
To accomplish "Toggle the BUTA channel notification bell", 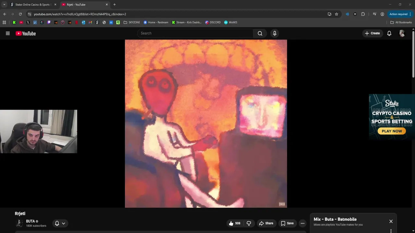I will coord(57,223).
